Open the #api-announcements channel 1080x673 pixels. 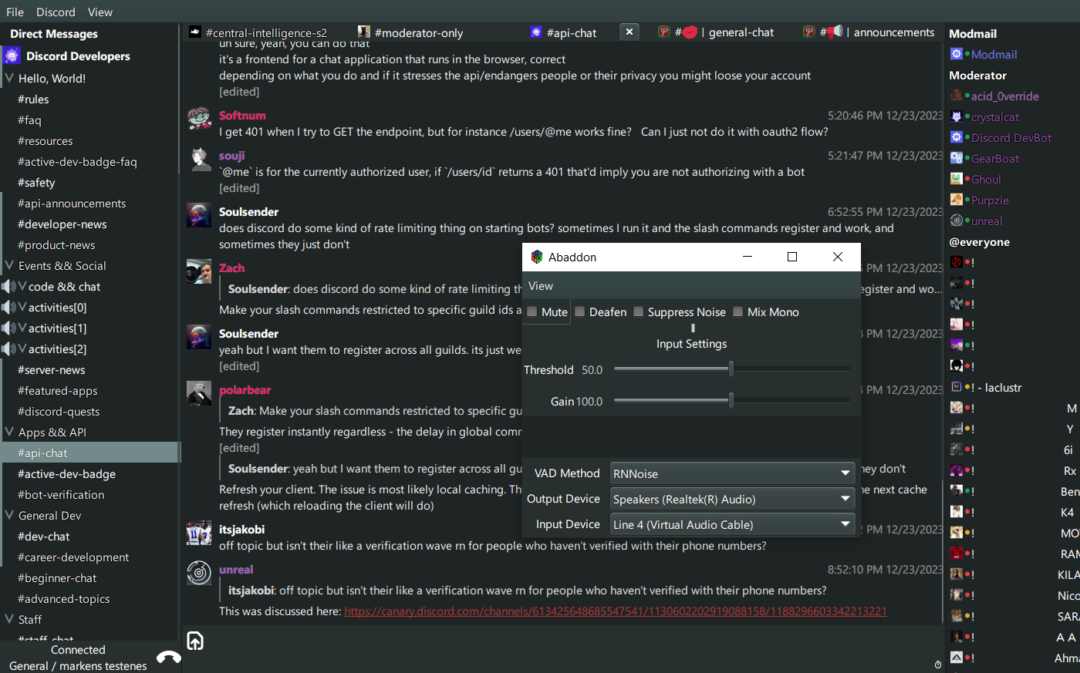click(x=72, y=204)
